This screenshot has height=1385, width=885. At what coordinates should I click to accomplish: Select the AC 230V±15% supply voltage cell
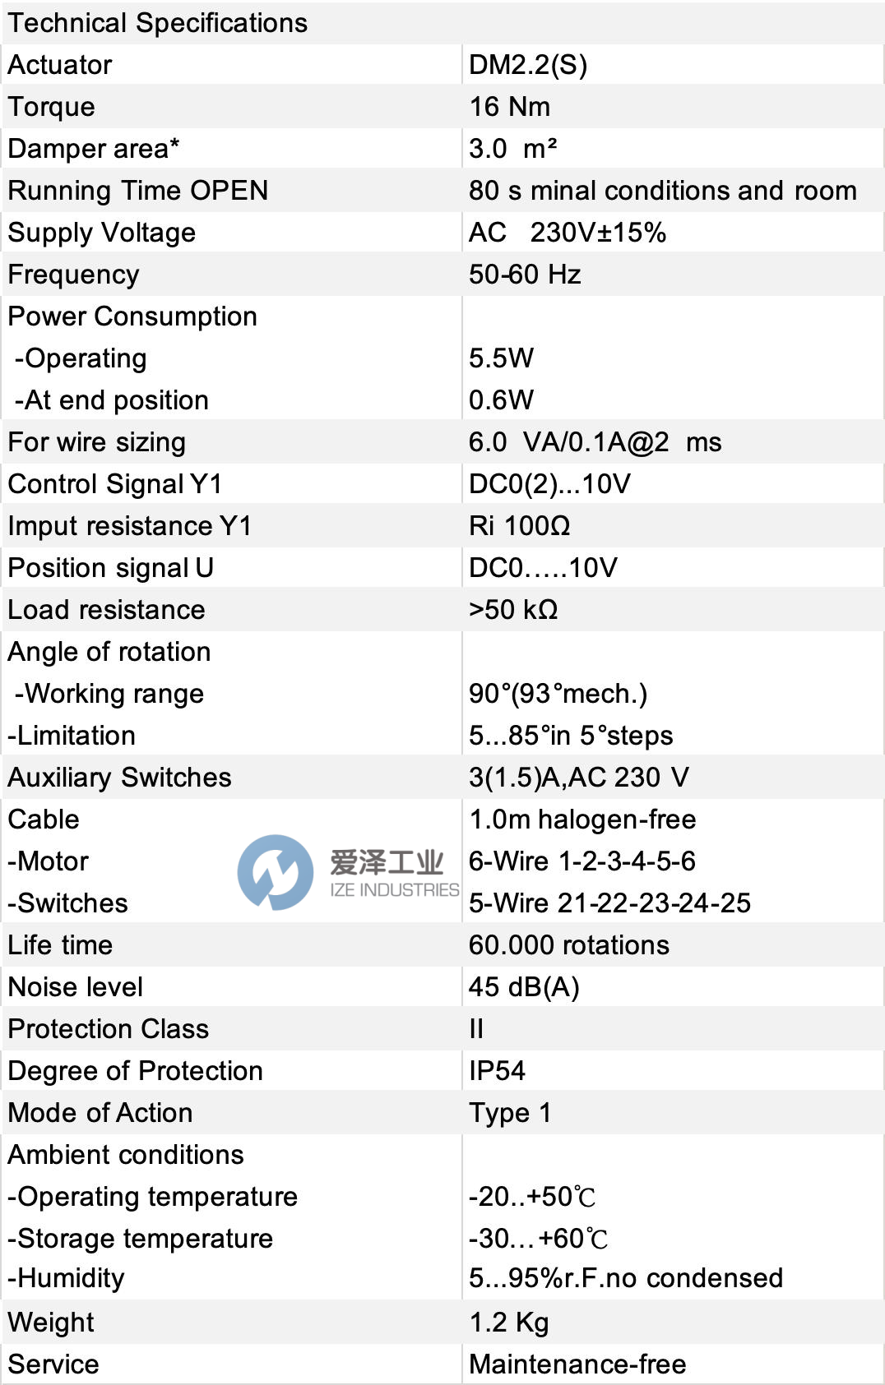pos(567,233)
